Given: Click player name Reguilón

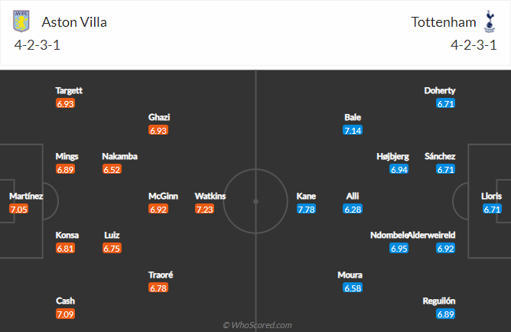Looking at the screenshot, I should (x=439, y=301).
